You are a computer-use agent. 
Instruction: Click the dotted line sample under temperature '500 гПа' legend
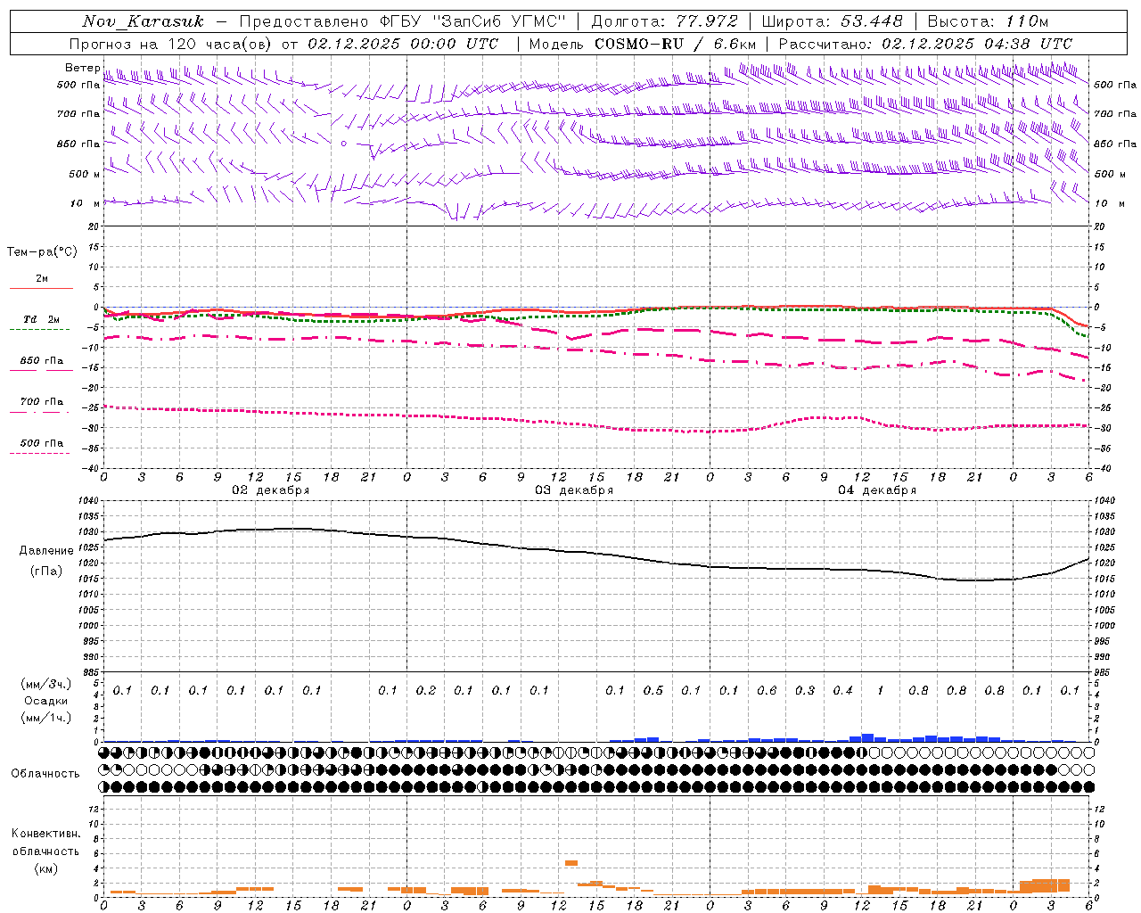tap(39, 453)
